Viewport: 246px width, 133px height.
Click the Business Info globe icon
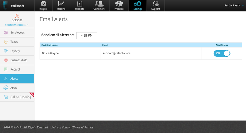[x=6, y=60]
